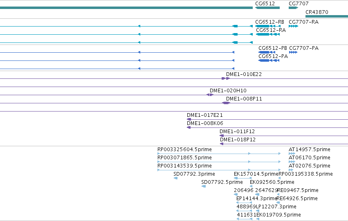Click the RP003195338.5prime EST label
This screenshot has width=348, height=221.
(305, 174)
